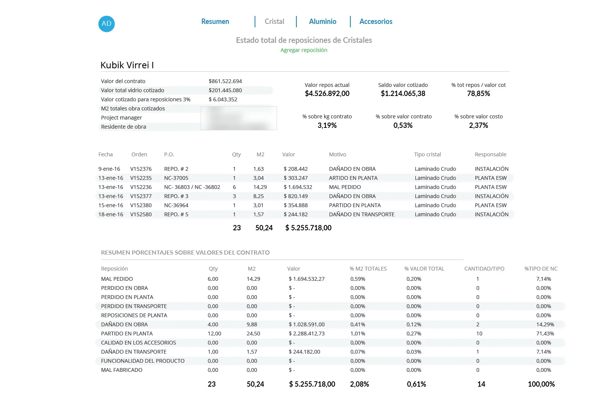Click motive DAÑADO EN TRANSPORTE in orders table
Image resolution: width=608 pixels, height=417 pixels.
[362, 214]
